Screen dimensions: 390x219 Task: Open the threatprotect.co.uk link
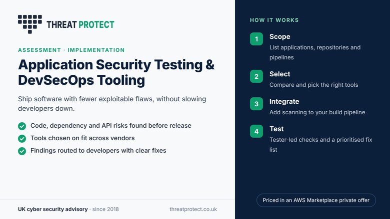pyautogui.click(x=193, y=209)
